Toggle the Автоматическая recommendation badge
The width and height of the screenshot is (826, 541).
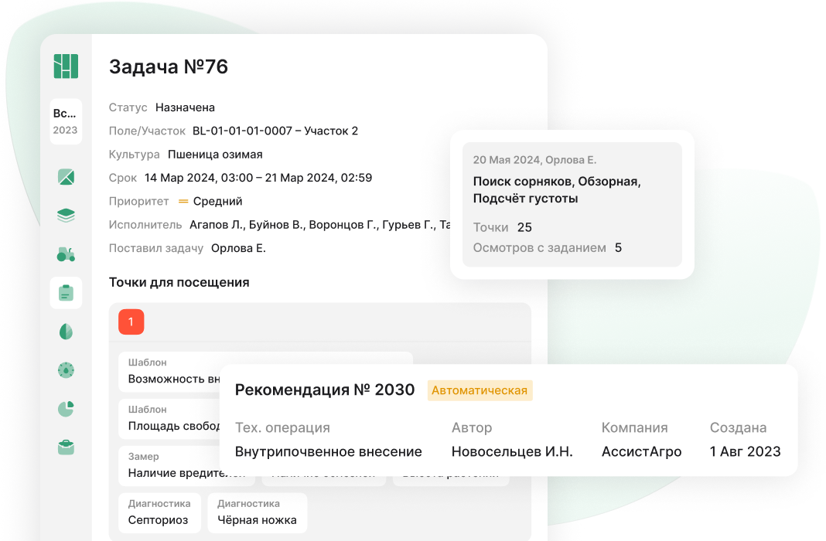481,390
